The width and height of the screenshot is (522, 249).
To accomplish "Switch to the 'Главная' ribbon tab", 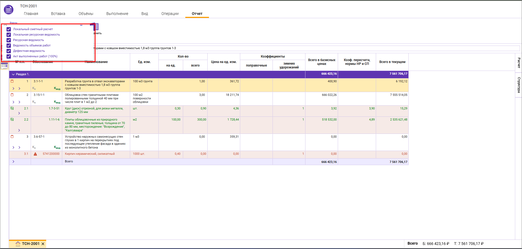I will coord(31,14).
